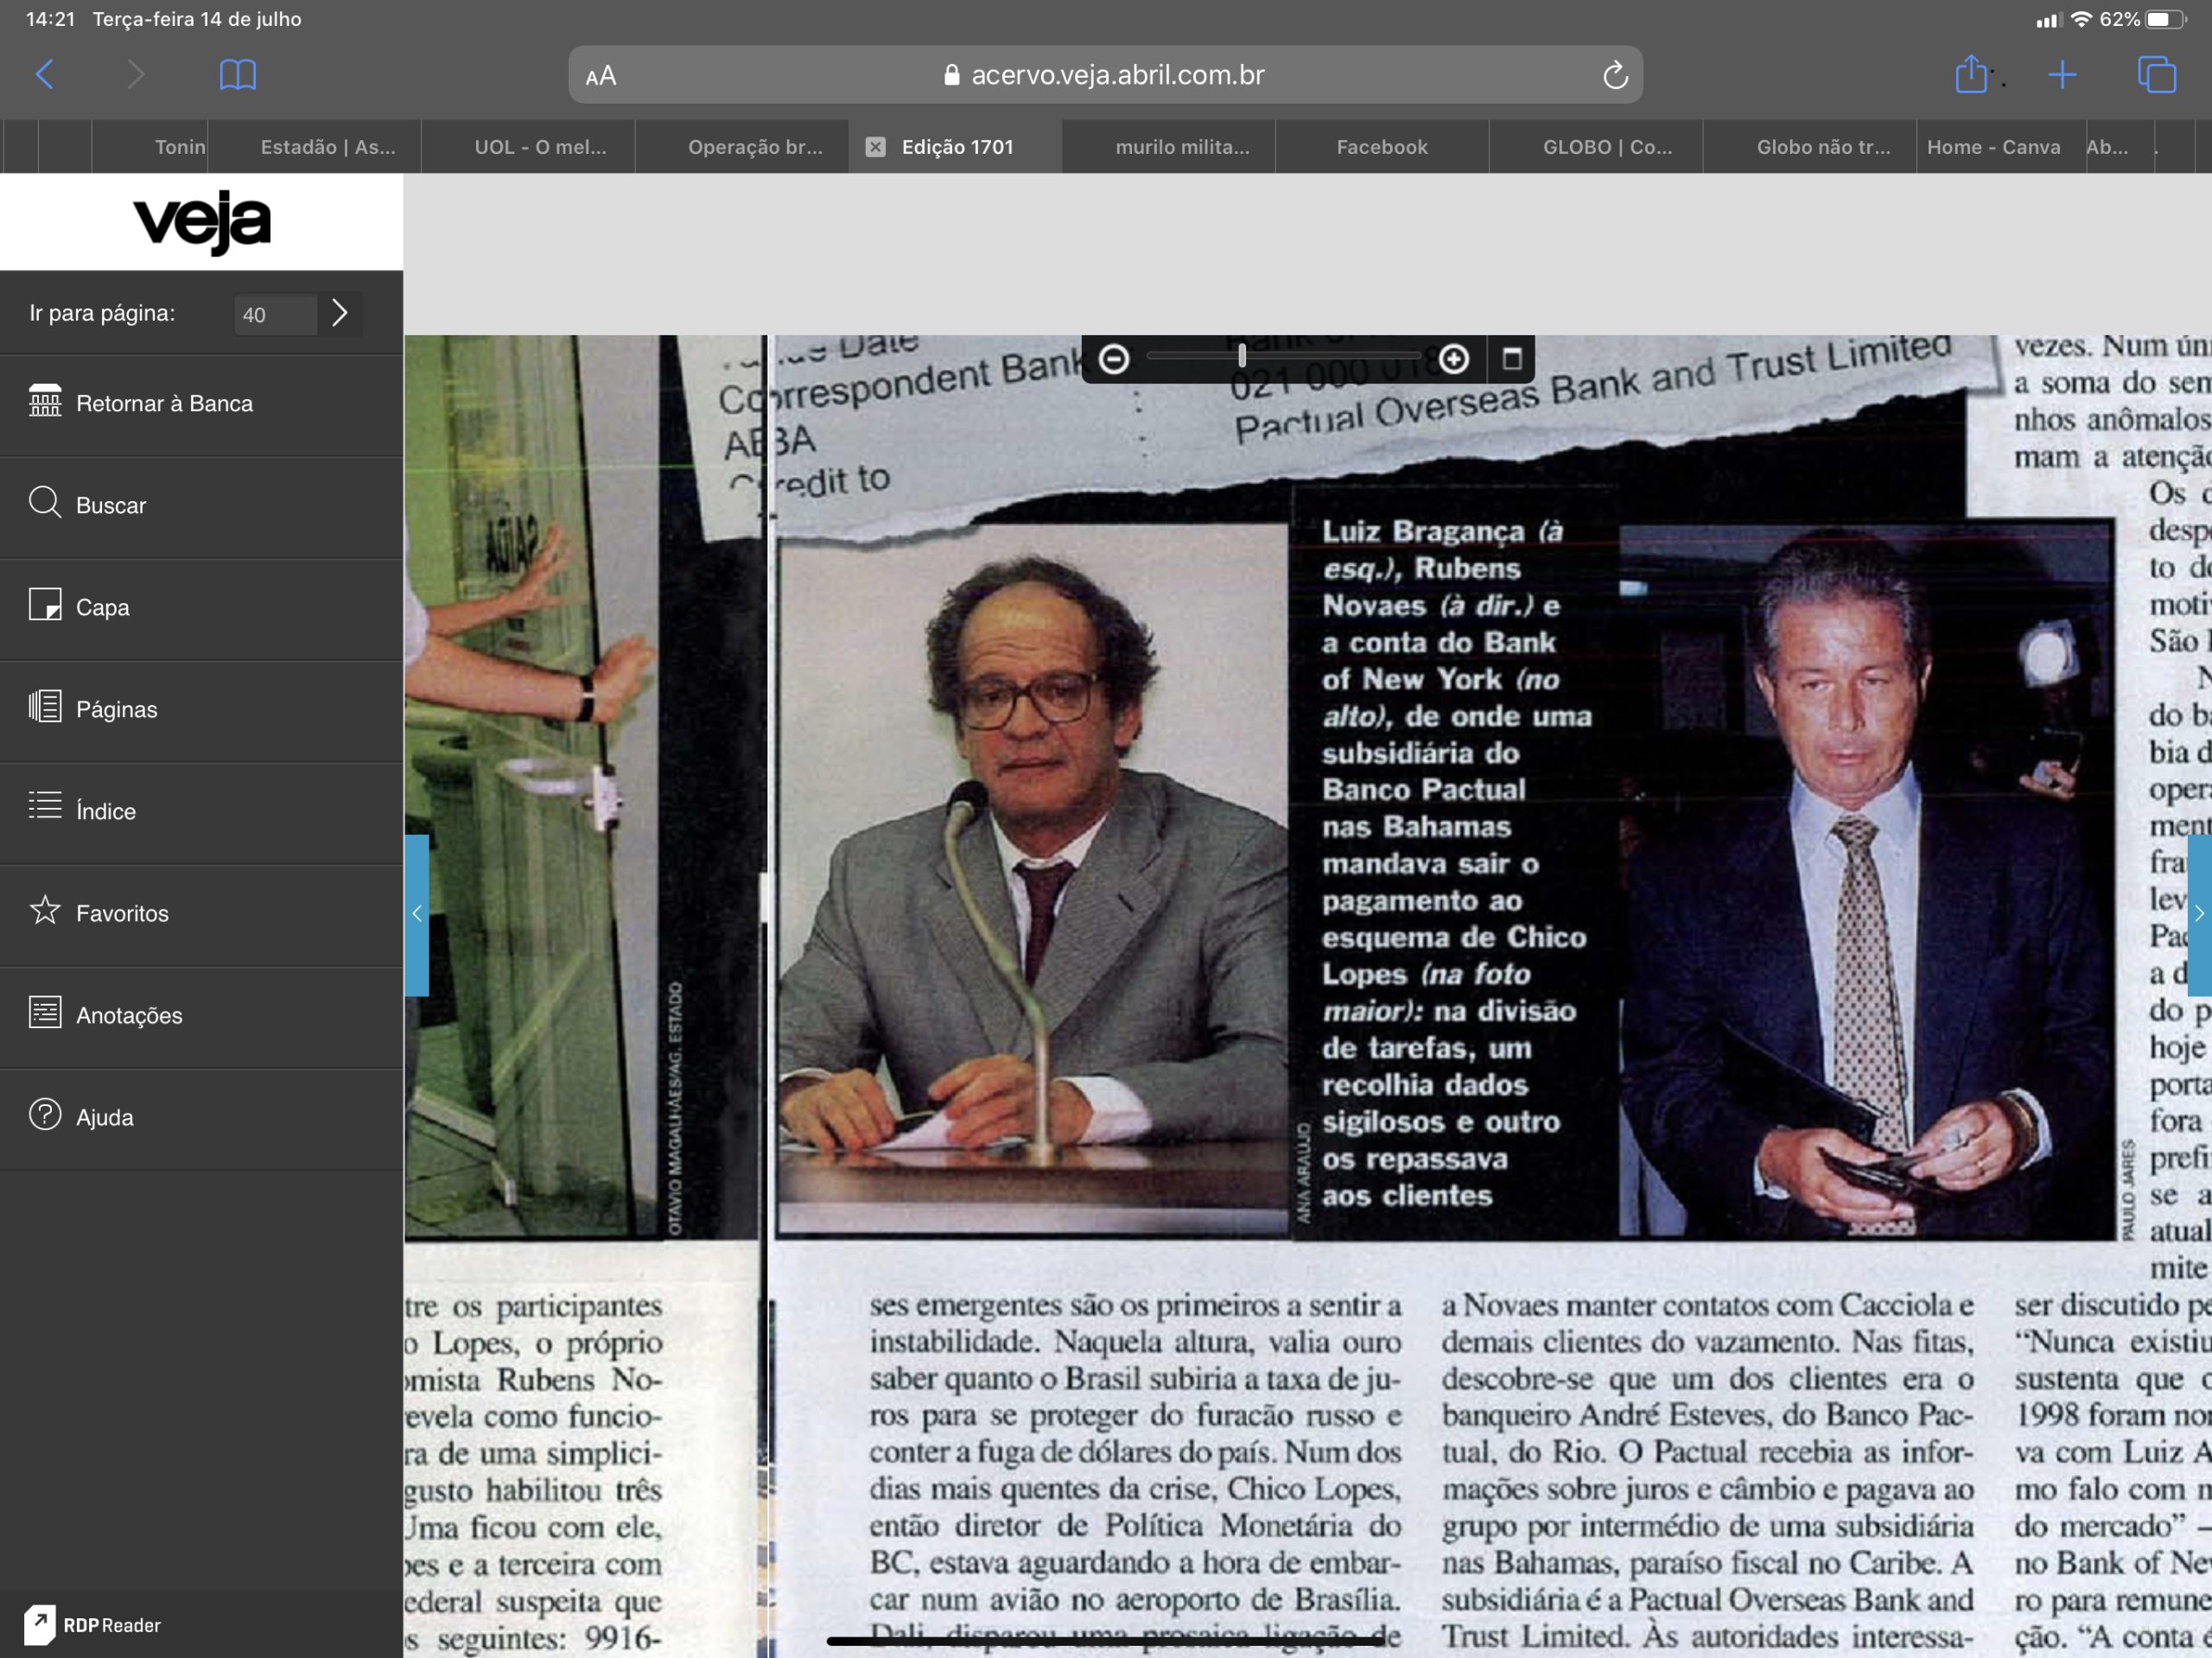Click the cover icon beside Capa
2212x1658 pixels.
pyautogui.click(x=45, y=604)
